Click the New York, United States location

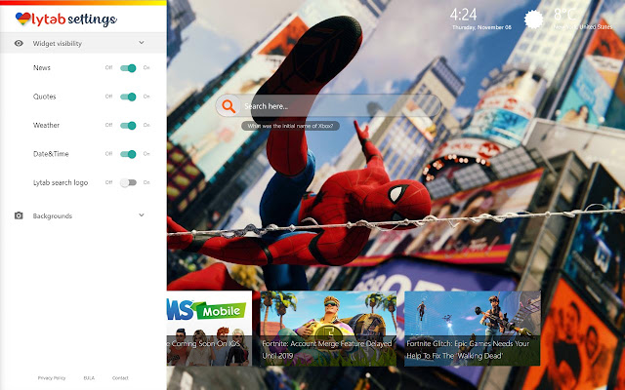583,27
